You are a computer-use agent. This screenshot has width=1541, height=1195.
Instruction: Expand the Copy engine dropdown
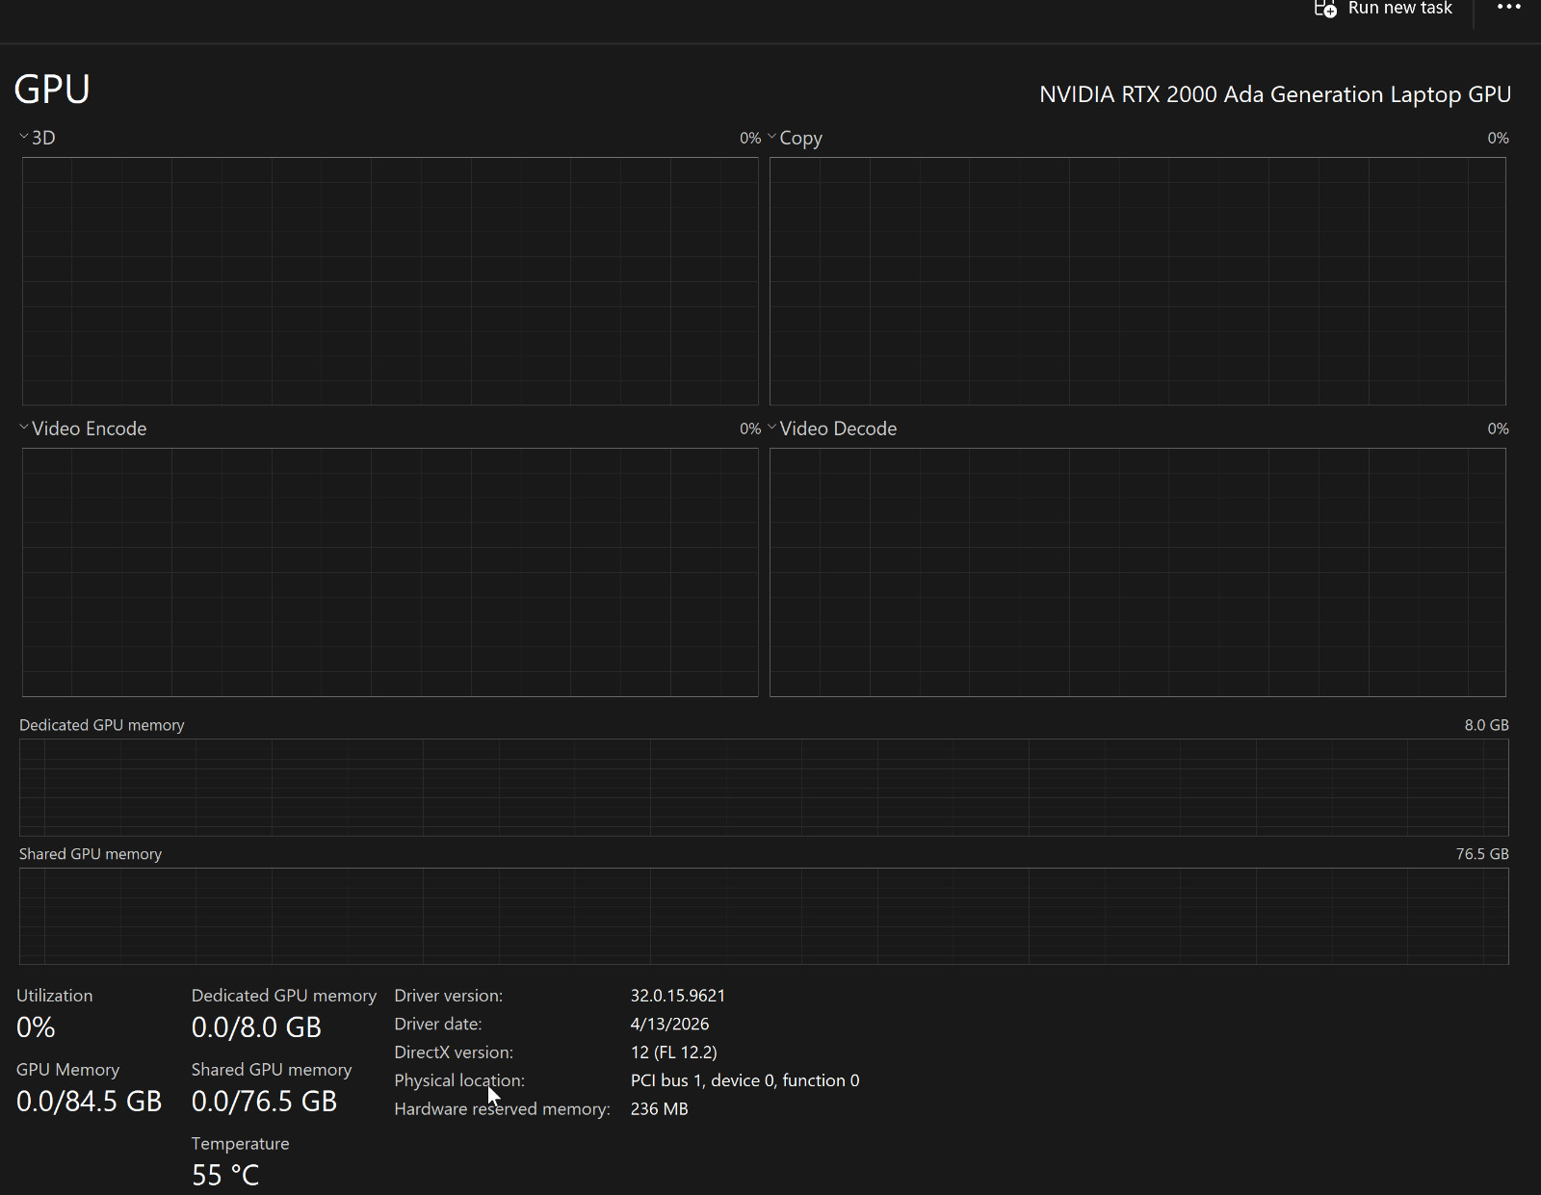coord(771,138)
